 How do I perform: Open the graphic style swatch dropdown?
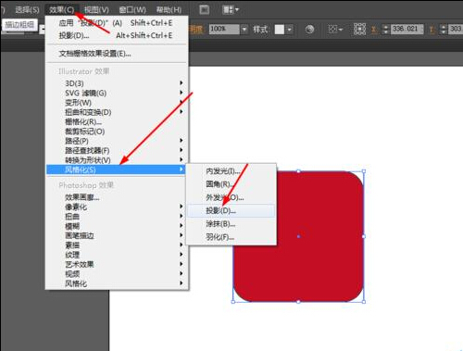pyautogui.click(x=289, y=30)
